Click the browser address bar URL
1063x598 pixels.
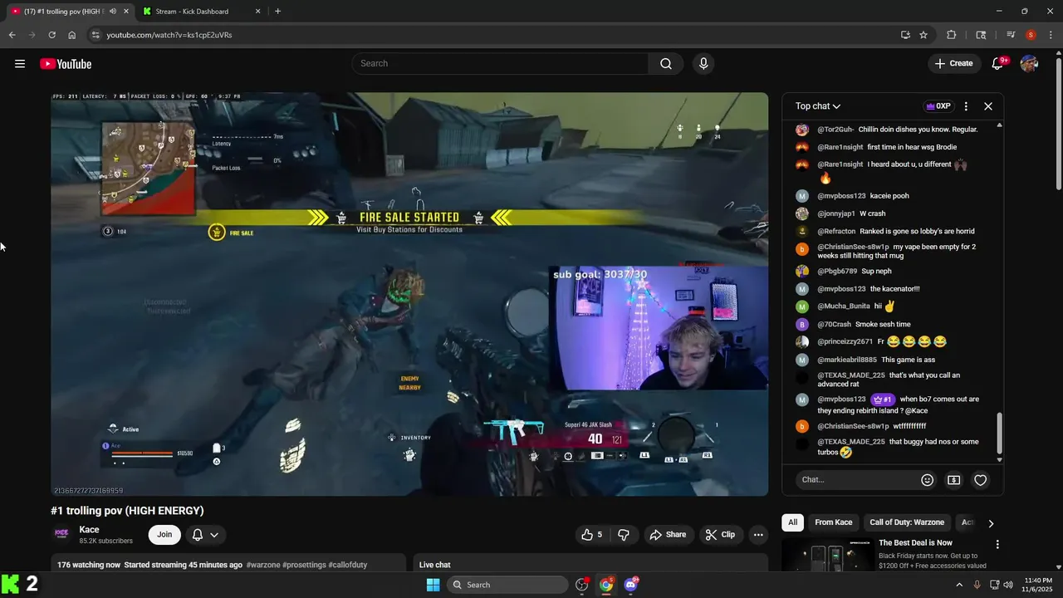pos(169,35)
